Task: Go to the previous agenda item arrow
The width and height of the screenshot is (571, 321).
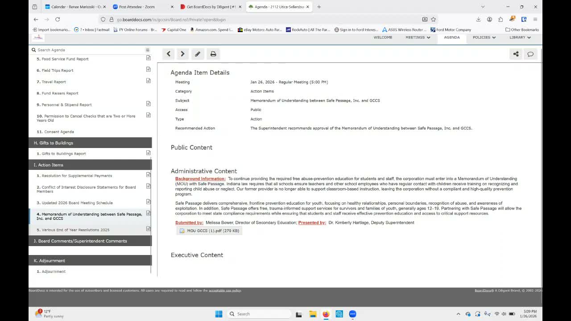Action: 168,54
